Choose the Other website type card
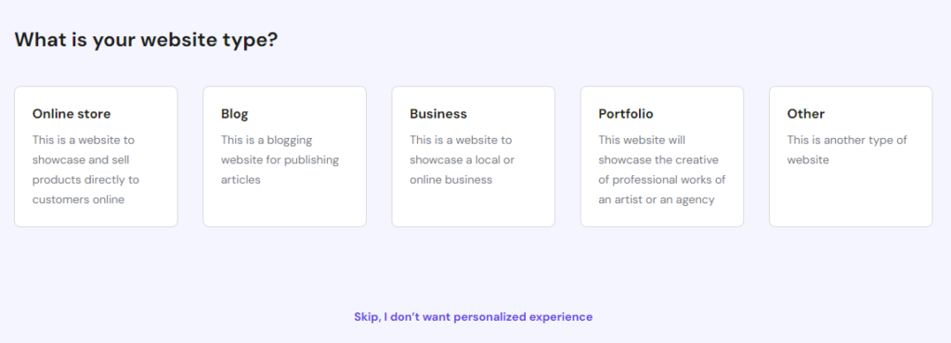The image size is (951, 343). [x=851, y=157]
